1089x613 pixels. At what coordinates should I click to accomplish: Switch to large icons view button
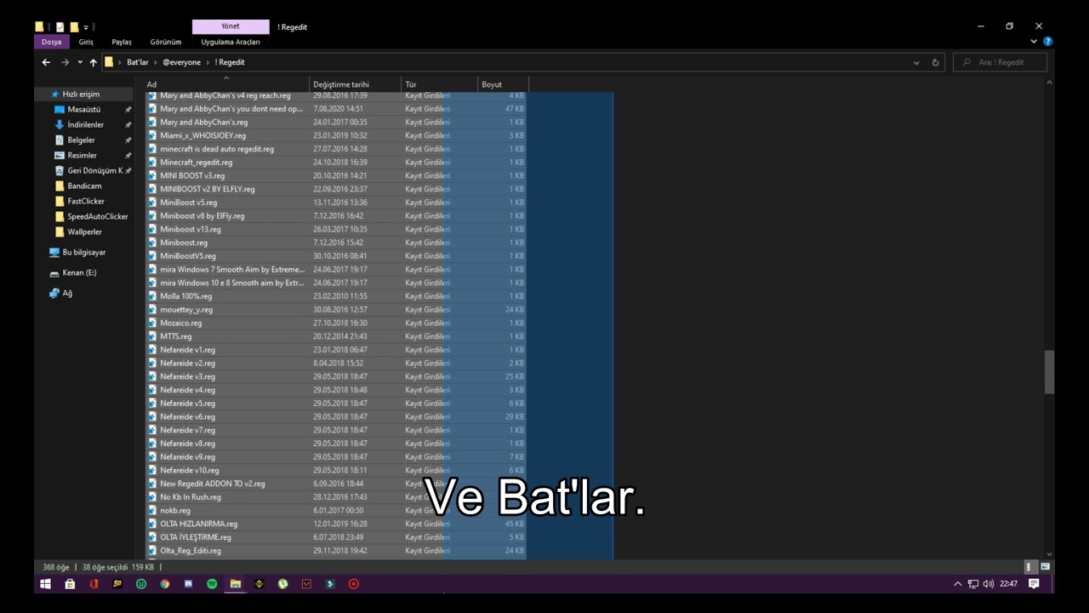1045,567
